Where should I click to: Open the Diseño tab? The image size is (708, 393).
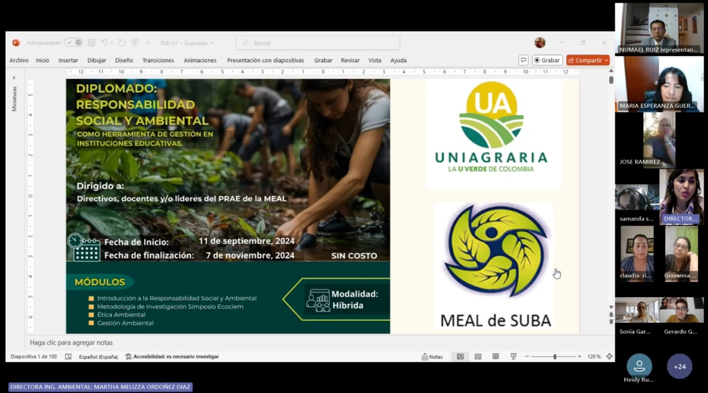point(124,61)
